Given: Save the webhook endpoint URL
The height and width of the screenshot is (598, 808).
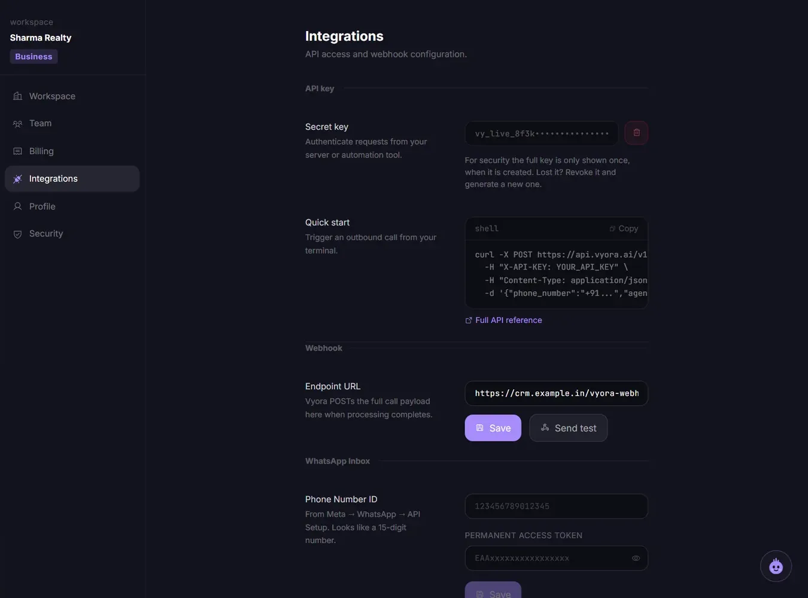Looking at the screenshot, I should [493, 428].
